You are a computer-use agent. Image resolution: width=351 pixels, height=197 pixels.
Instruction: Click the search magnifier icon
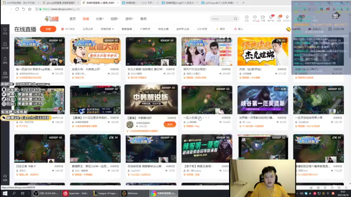236,19
